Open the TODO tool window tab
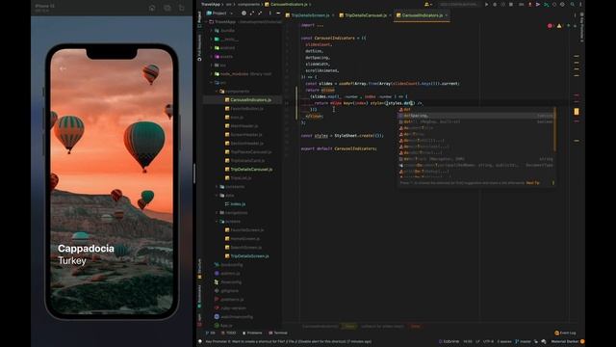 229,333
